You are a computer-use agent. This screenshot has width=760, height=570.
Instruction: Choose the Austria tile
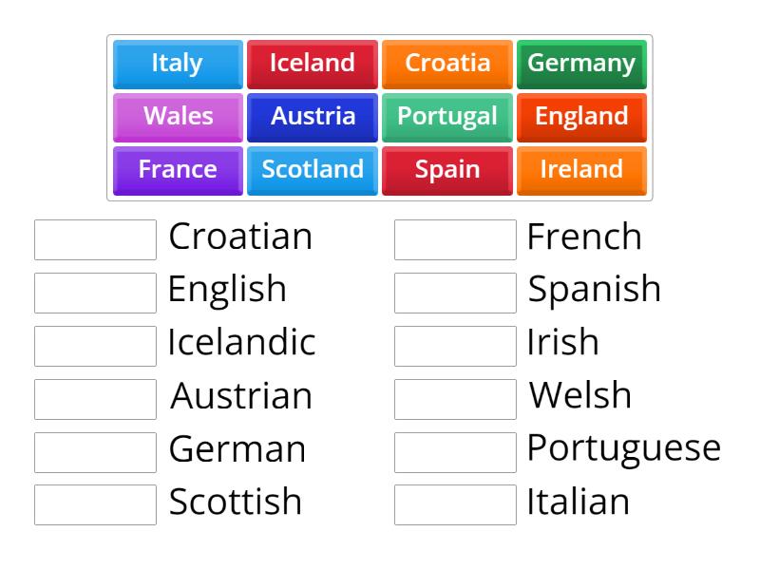tap(312, 117)
